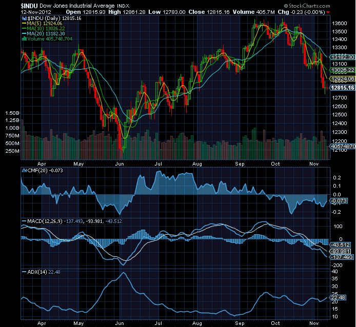Click the '40' ADX axis label
Image resolution: width=356 pixels, height=327 pixels.
pos(334,272)
